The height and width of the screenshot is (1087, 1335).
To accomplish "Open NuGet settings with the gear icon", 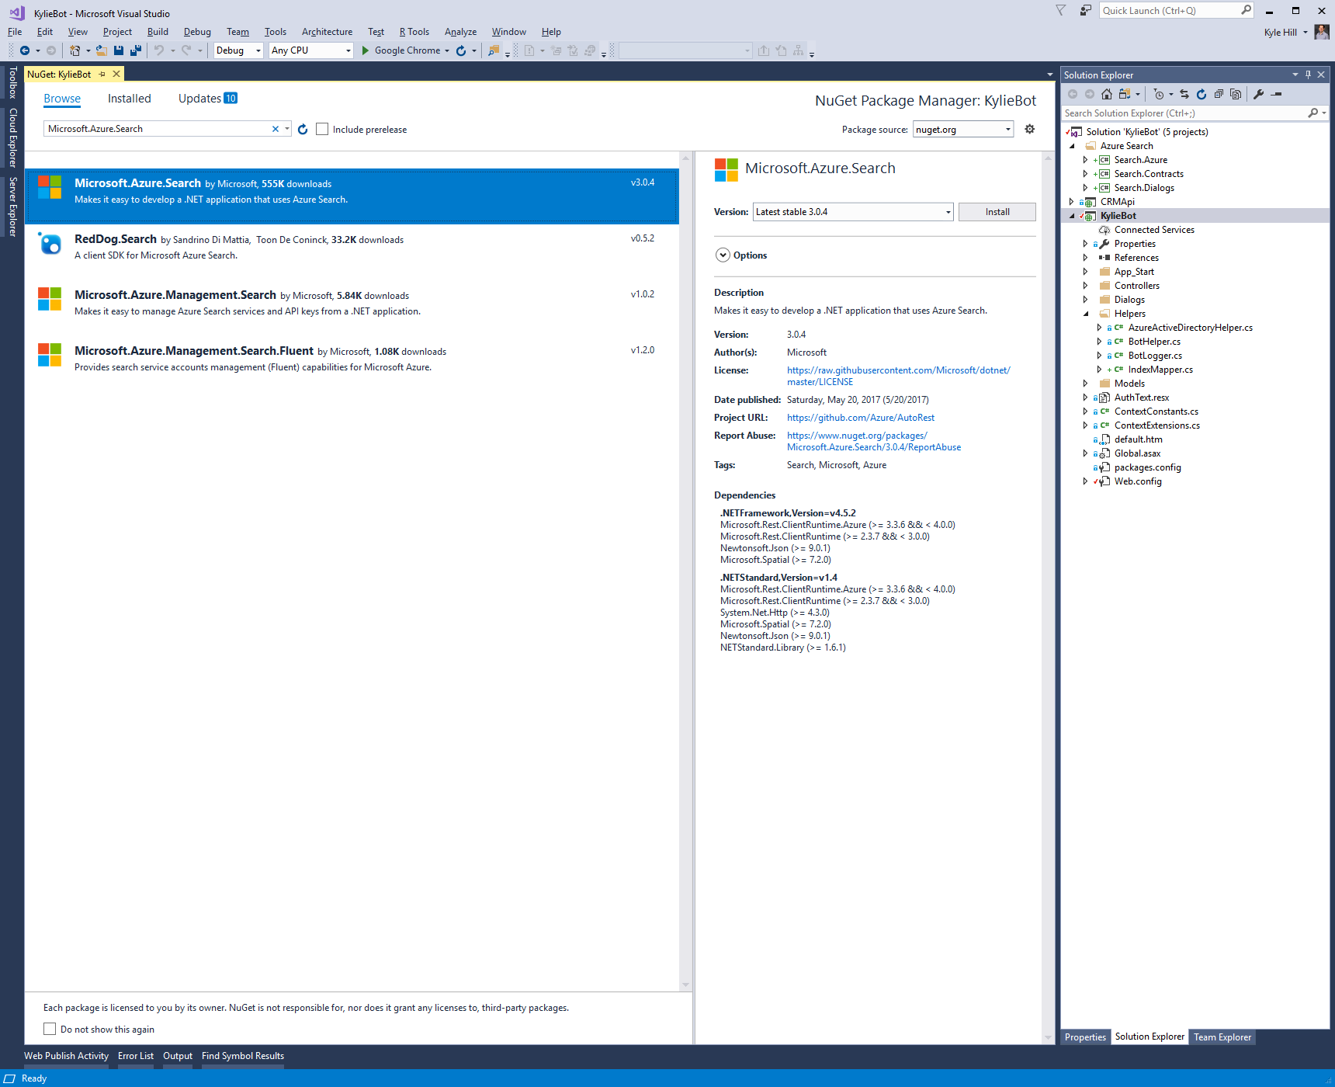I will pyautogui.click(x=1030, y=129).
